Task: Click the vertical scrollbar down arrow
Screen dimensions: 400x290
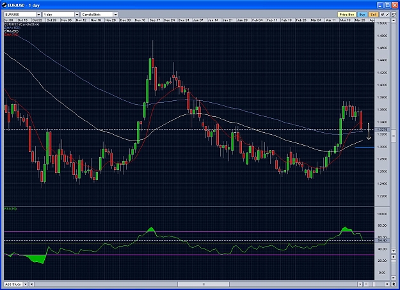Action: coord(394,251)
